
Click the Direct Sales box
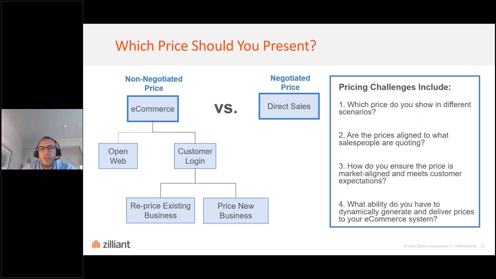click(x=289, y=106)
